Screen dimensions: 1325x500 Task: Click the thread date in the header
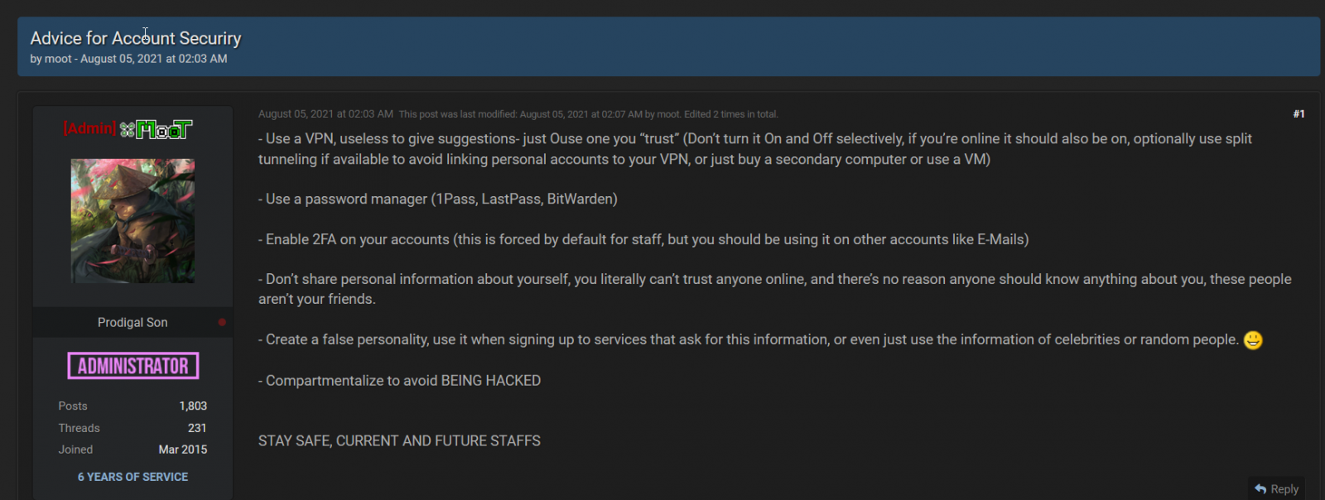pyautogui.click(x=153, y=59)
